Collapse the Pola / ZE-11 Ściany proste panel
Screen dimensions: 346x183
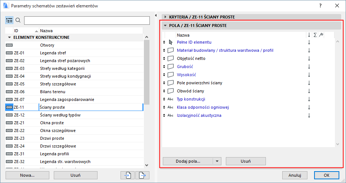point(165,26)
